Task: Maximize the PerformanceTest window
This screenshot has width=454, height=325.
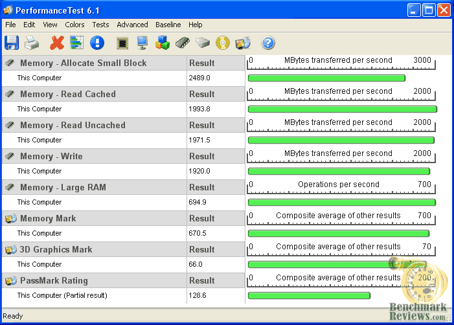Action: 429,10
